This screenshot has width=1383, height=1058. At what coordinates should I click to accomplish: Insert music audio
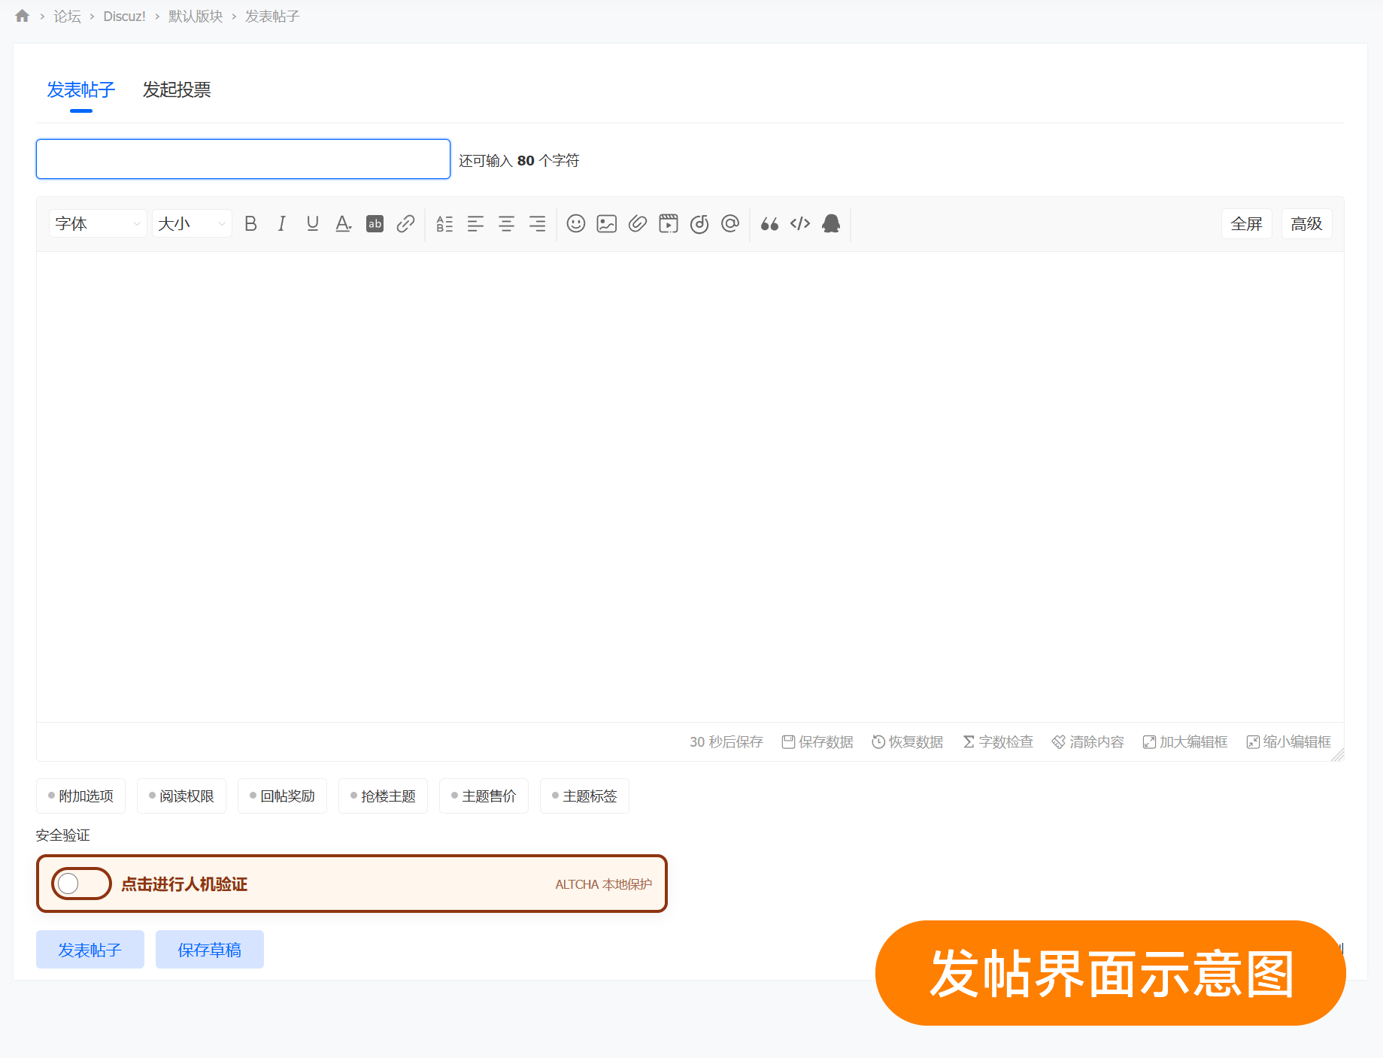click(699, 223)
